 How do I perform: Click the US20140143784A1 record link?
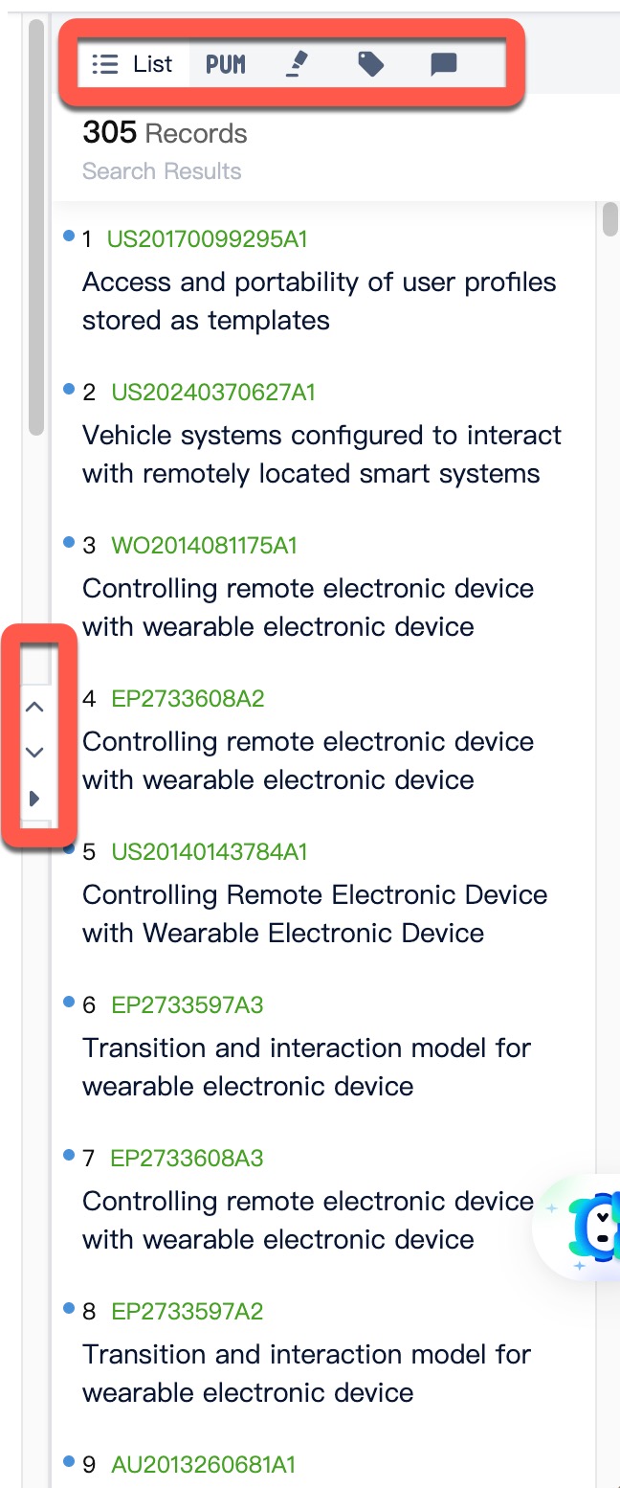click(210, 852)
